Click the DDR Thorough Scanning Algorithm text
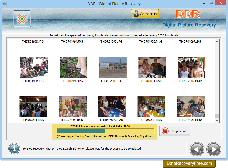The width and height of the screenshot is (228, 168). point(130,136)
